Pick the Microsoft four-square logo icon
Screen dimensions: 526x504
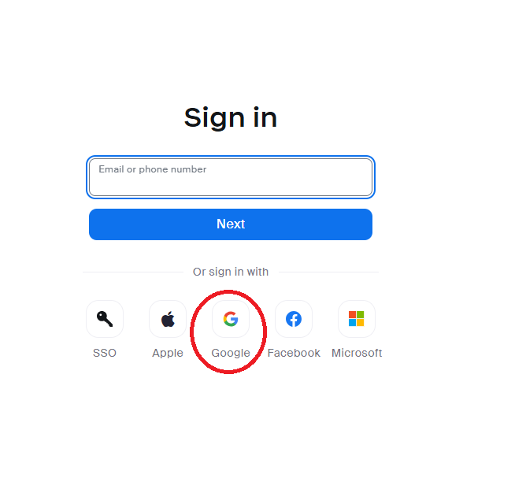pyautogui.click(x=357, y=319)
